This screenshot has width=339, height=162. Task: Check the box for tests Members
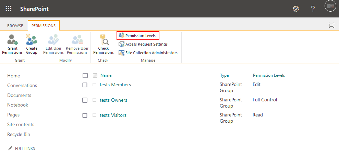point(85,85)
